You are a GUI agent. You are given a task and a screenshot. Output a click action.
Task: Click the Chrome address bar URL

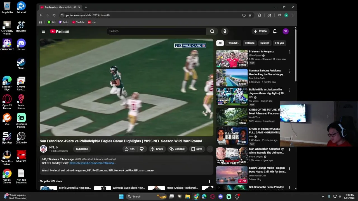tap(88, 15)
